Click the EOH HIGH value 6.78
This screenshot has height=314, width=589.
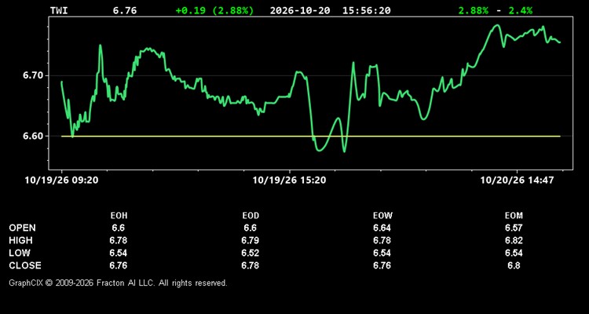tap(118, 240)
